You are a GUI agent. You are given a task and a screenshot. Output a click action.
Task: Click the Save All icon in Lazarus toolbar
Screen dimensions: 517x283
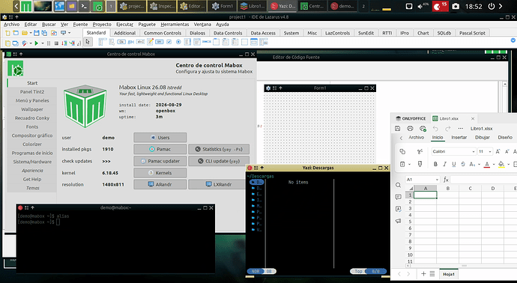coord(44,33)
